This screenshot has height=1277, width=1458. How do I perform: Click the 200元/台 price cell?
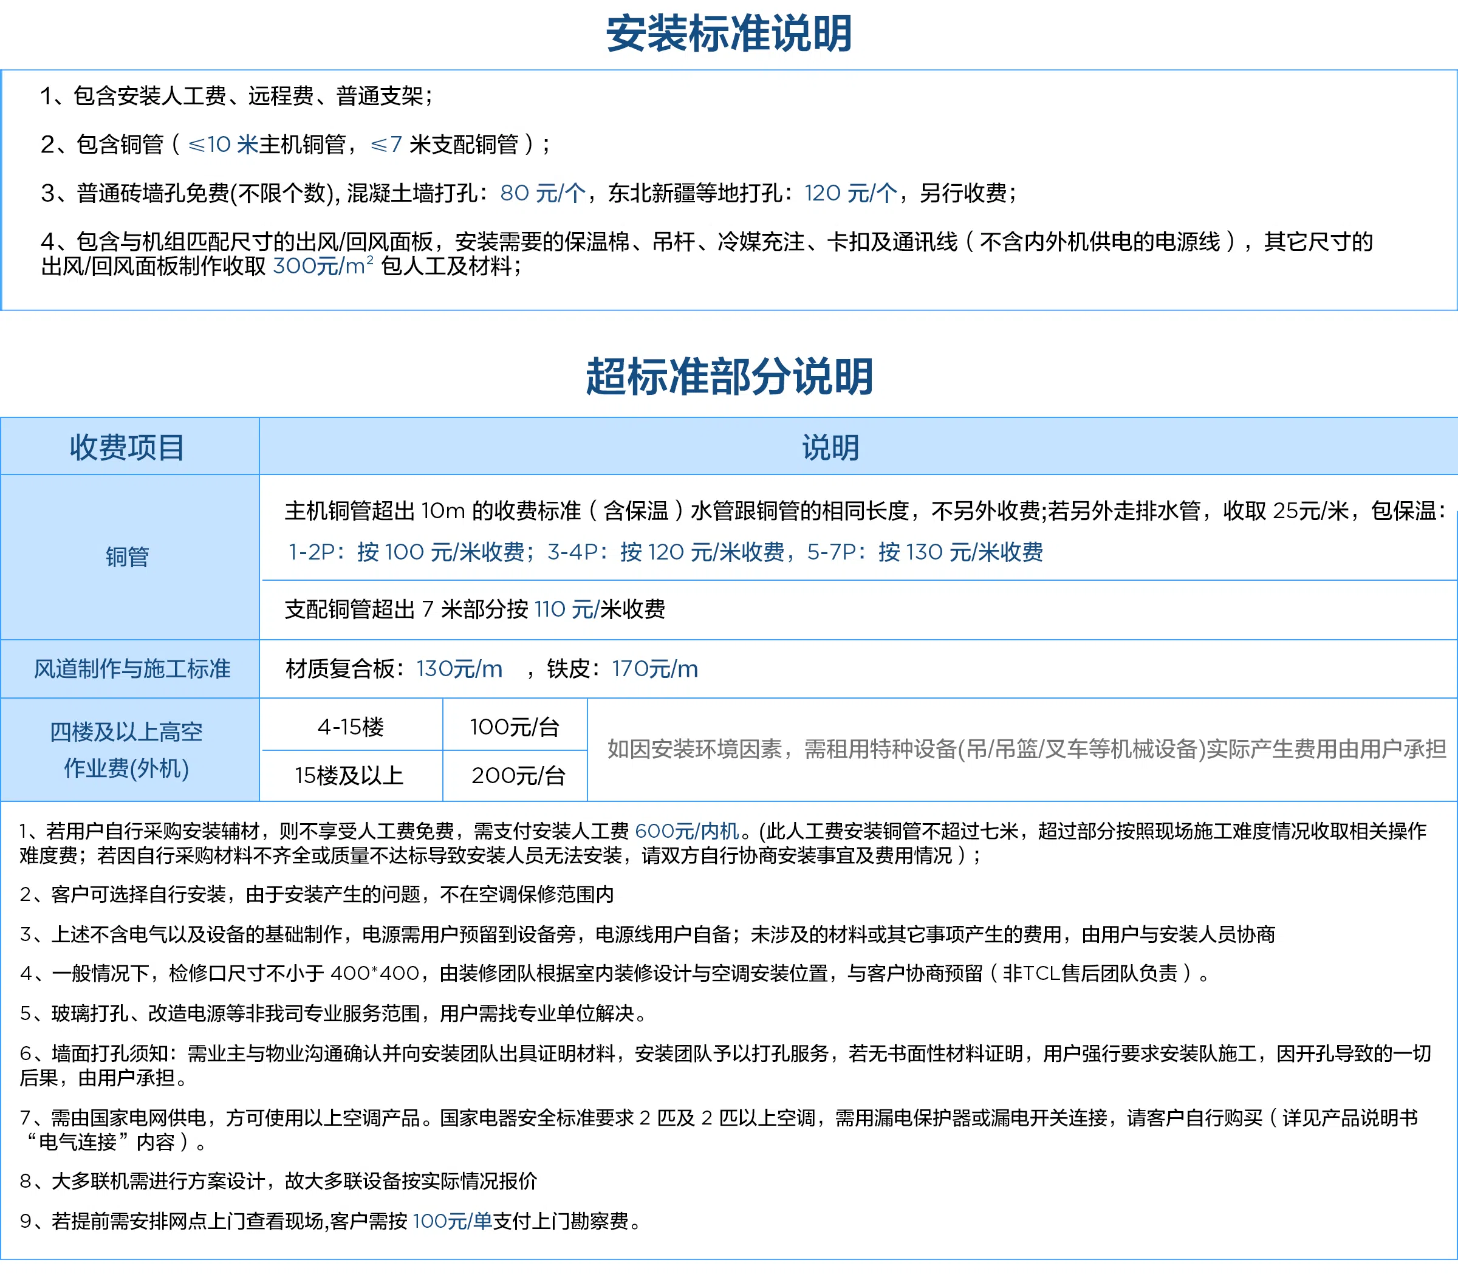click(x=518, y=775)
